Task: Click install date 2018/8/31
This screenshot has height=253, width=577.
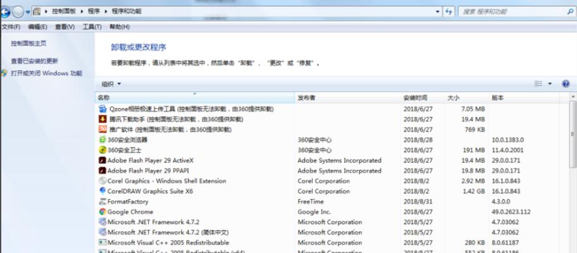Action: pos(418,202)
